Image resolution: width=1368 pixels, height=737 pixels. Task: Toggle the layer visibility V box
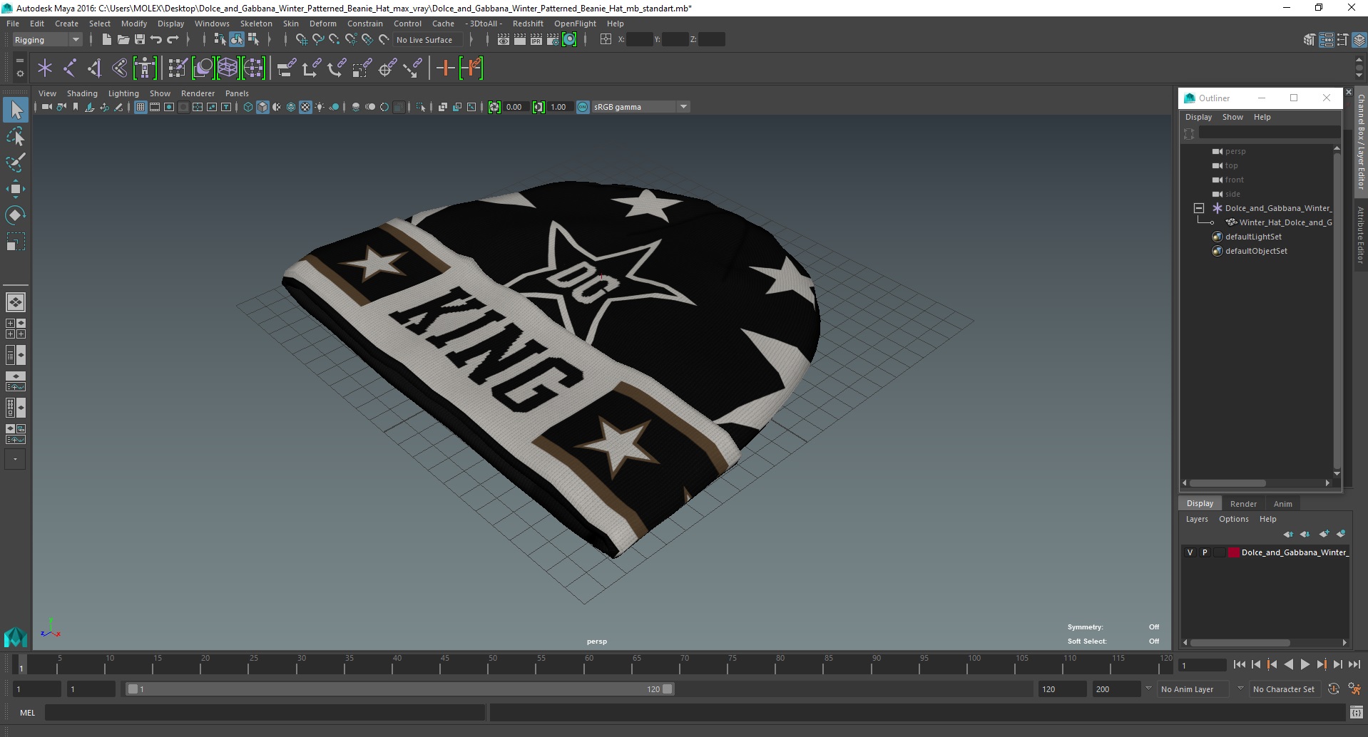coord(1190,552)
